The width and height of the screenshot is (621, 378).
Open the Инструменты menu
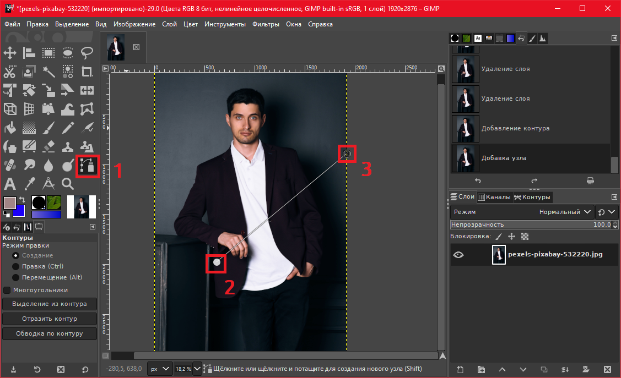click(225, 24)
